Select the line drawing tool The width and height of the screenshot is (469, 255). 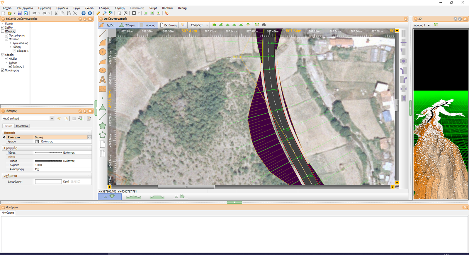point(103,33)
